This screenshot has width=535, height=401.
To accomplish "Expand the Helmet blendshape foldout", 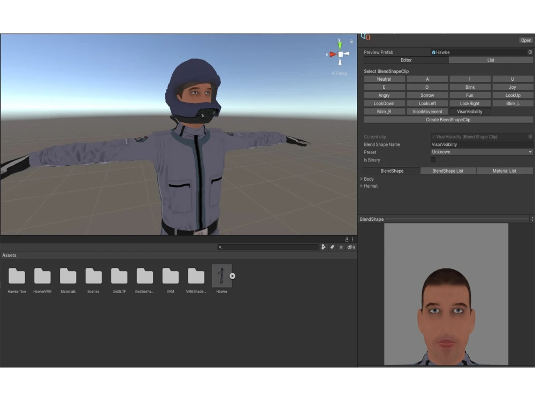I will [x=362, y=186].
